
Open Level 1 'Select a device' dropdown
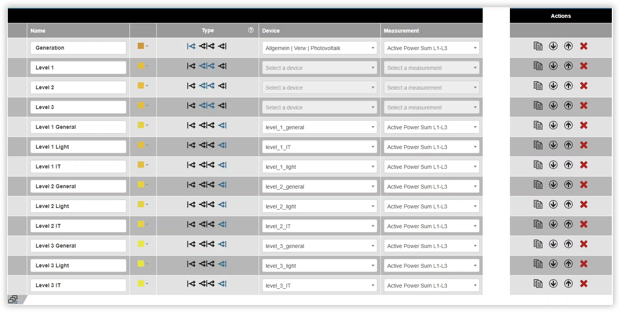click(319, 68)
